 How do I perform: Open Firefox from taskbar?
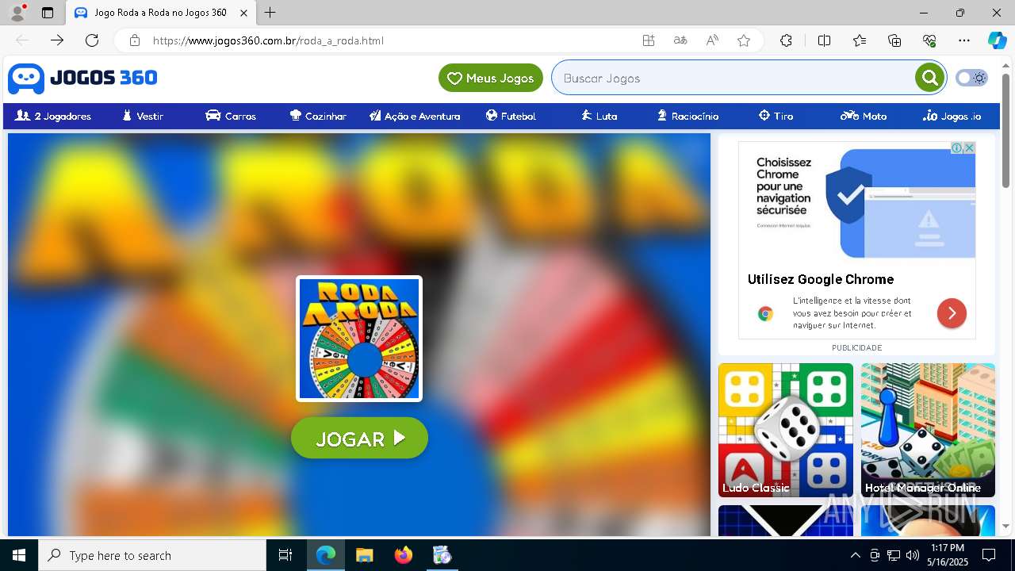pos(403,555)
